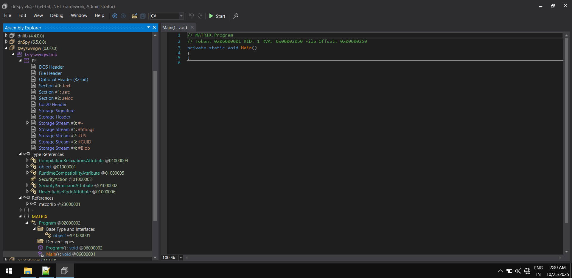Open the dnSpy window from the taskbar
Screen dimensions: 572x278
65,271
